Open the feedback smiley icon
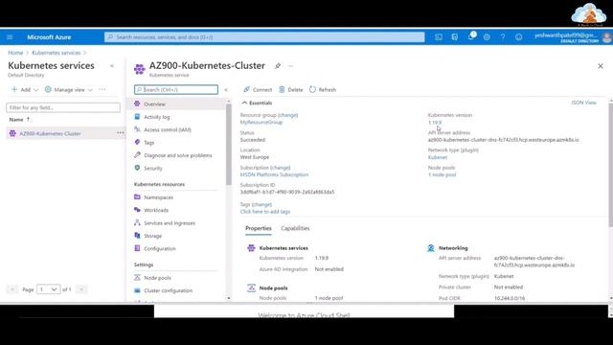The image size is (613, 345). coord(519,37)
